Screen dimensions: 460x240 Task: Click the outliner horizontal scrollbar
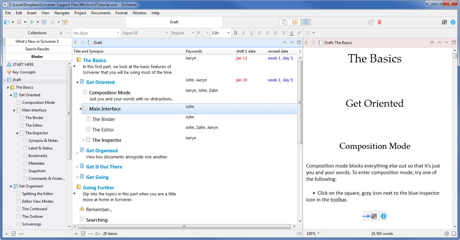click(x=184, y=226)
